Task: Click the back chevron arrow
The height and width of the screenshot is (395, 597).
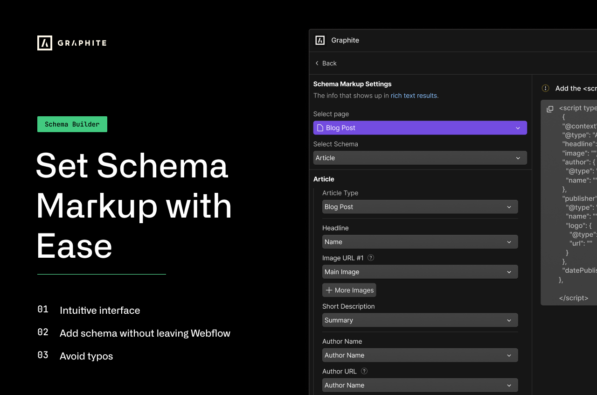Action: tap(316, 63)
